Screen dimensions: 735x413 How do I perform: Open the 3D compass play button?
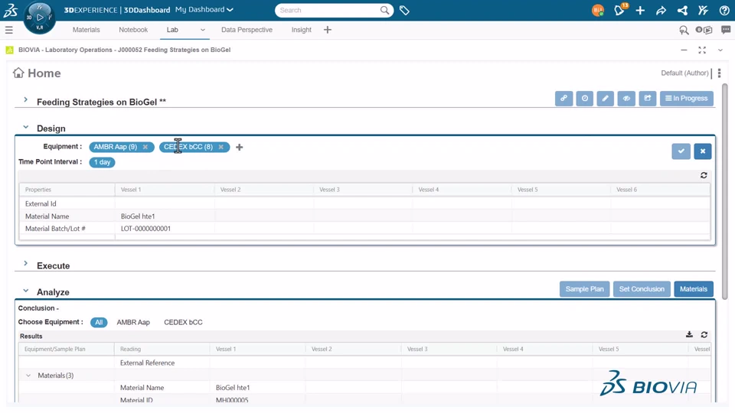tap(40, 18)
